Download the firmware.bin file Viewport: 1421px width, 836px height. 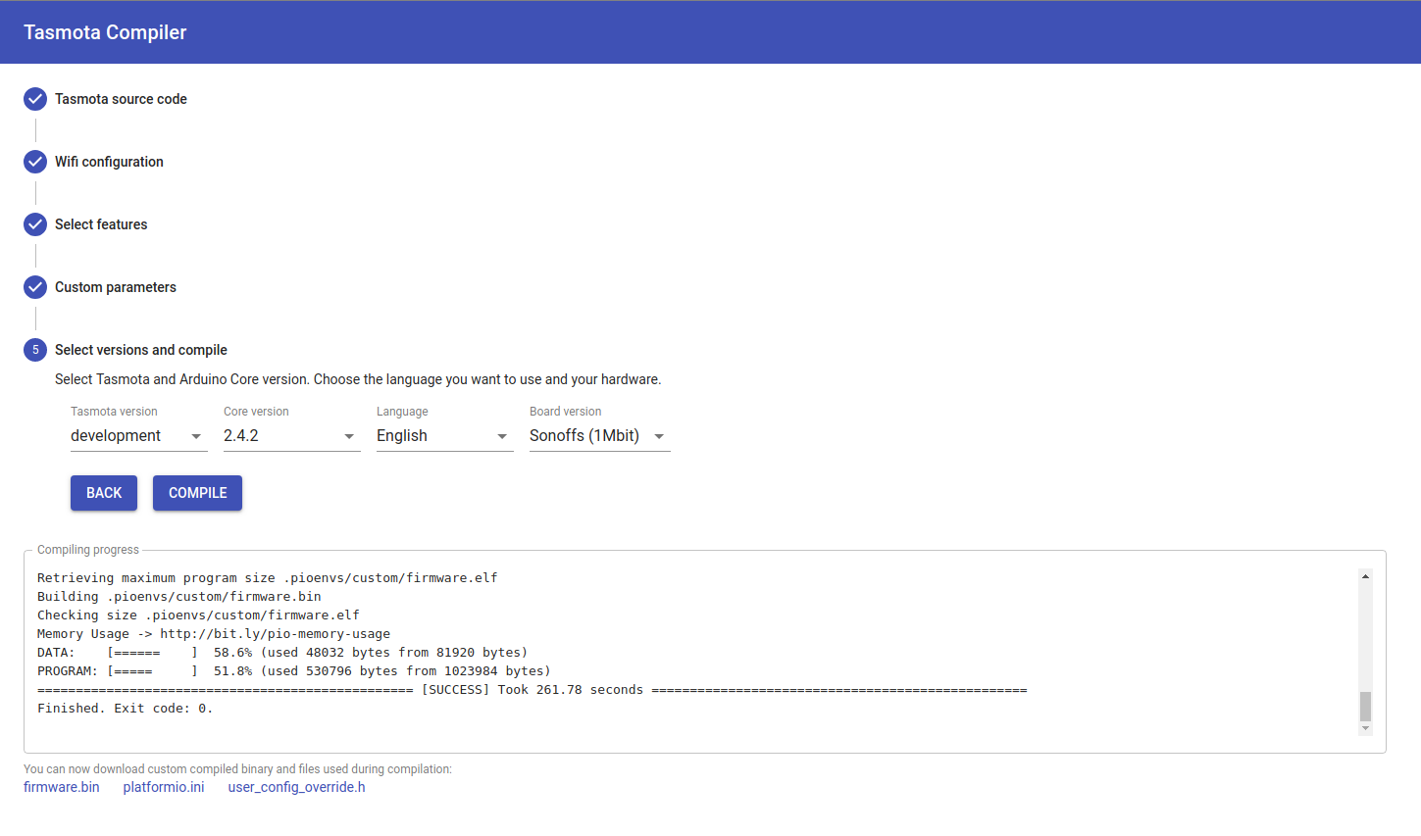tap(62, 787)
